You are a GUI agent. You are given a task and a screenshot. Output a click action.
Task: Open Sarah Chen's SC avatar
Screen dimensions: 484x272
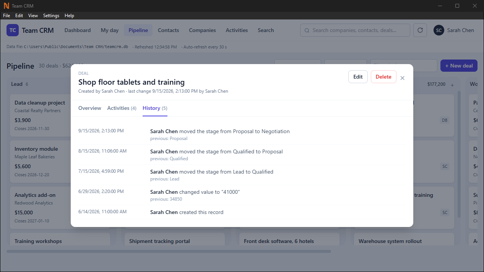(x=439, y=30)
